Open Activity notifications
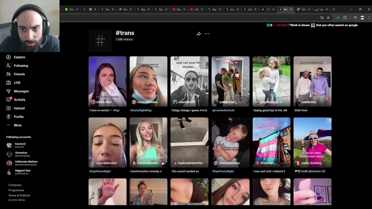 [x=16, y=100]
